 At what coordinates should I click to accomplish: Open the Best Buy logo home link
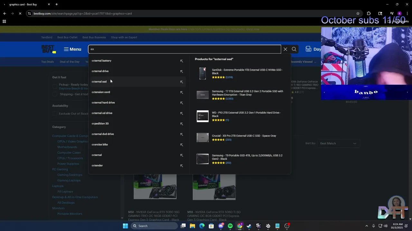[x=49, y=49]
